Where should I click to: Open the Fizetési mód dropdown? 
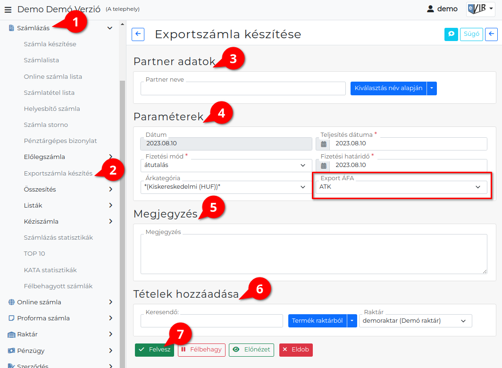(226, 165)
